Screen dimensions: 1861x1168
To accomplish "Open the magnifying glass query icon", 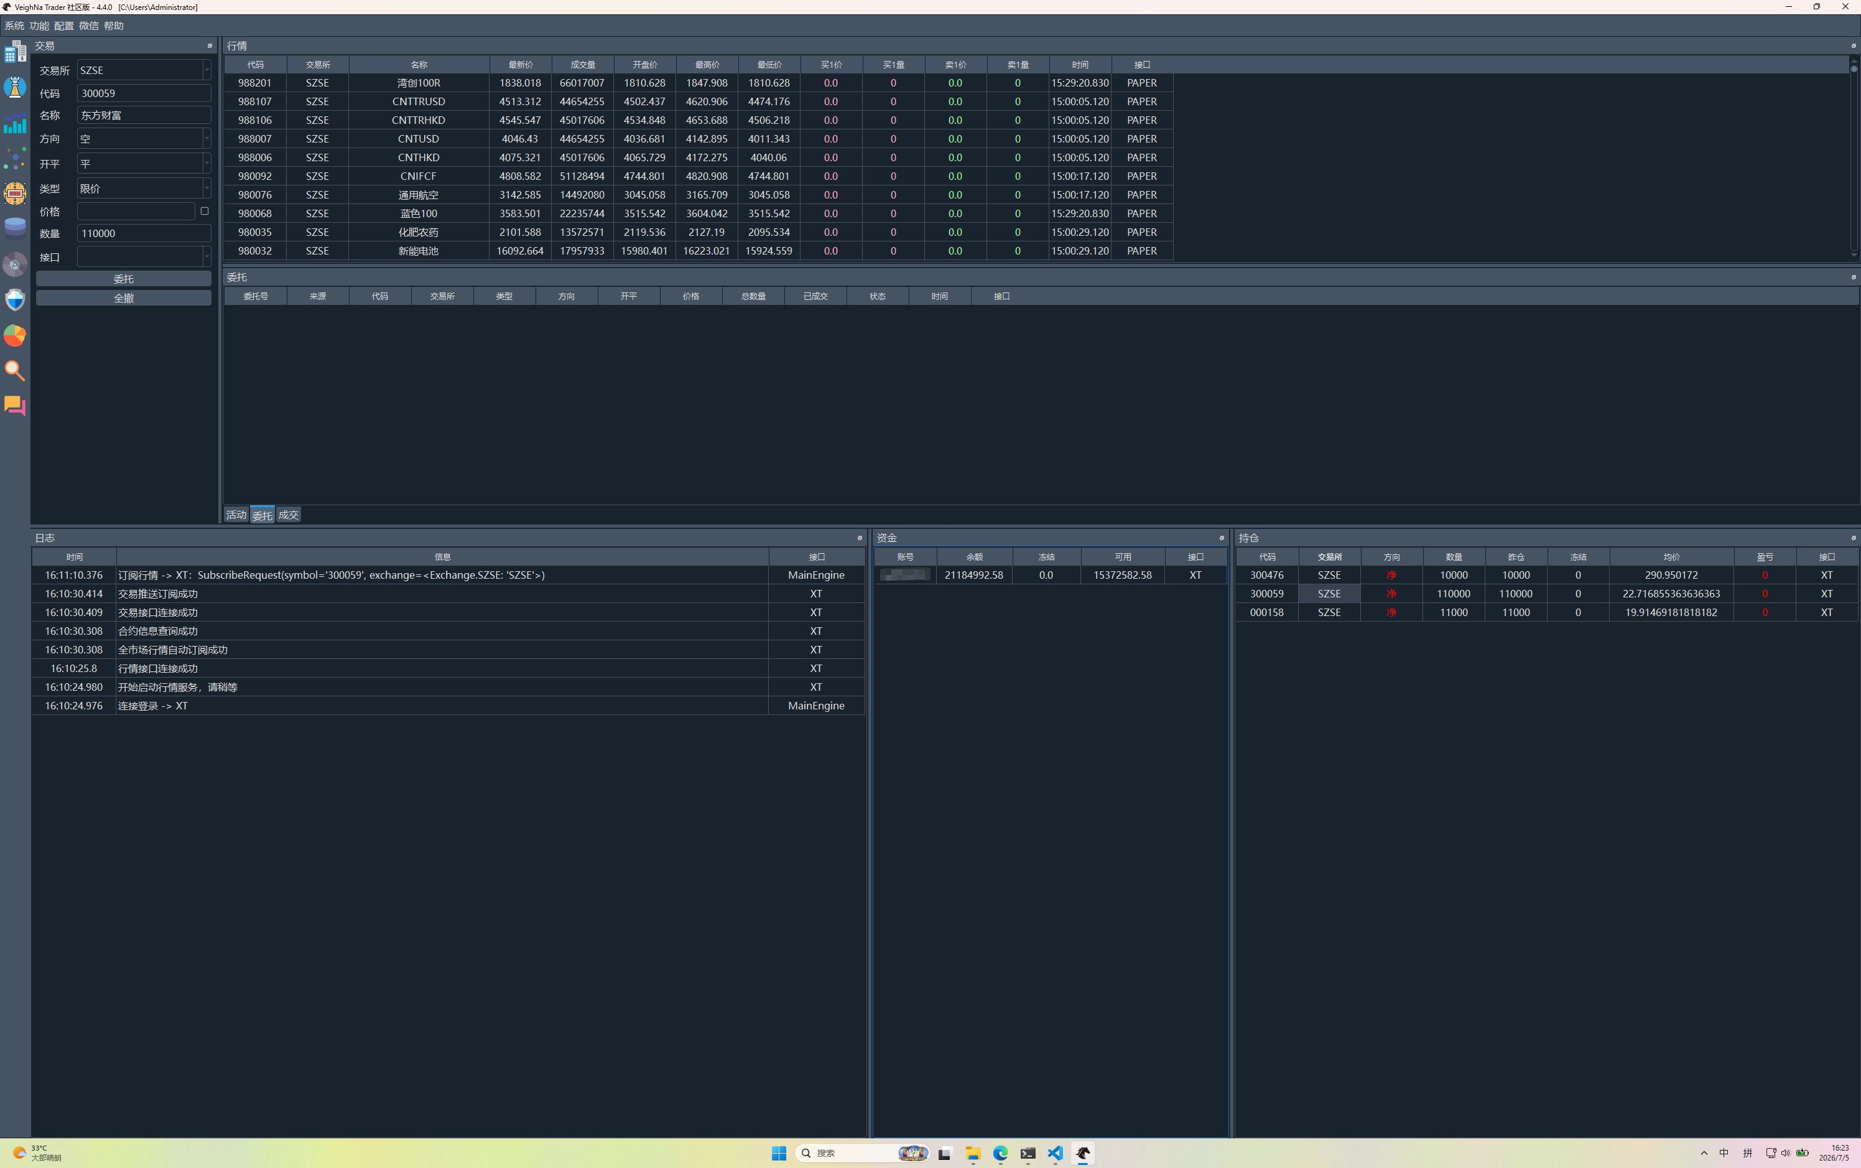I will [15, 370].
